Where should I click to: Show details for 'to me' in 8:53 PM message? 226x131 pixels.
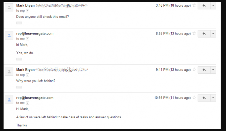pyautogui.click(x=27, y=39)
